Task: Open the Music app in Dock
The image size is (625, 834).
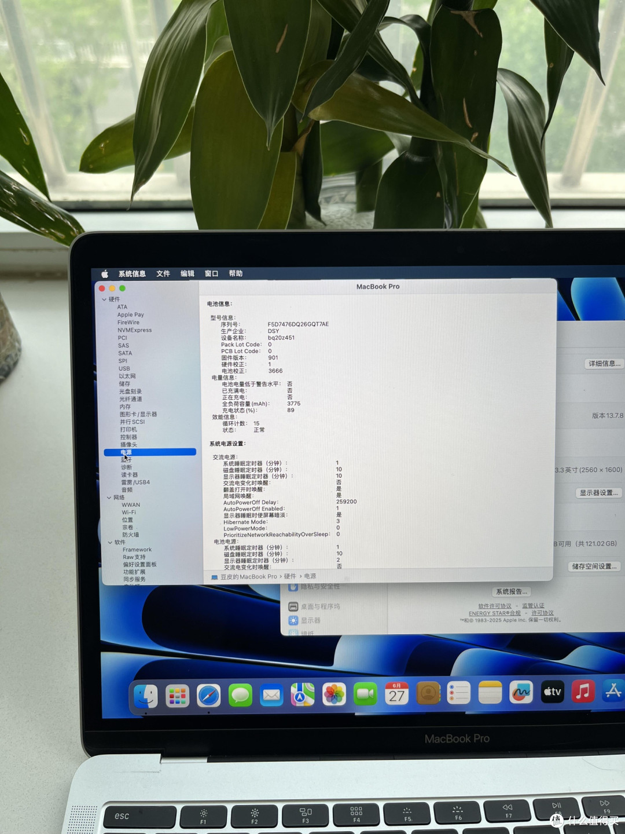Action: [583, 690]
